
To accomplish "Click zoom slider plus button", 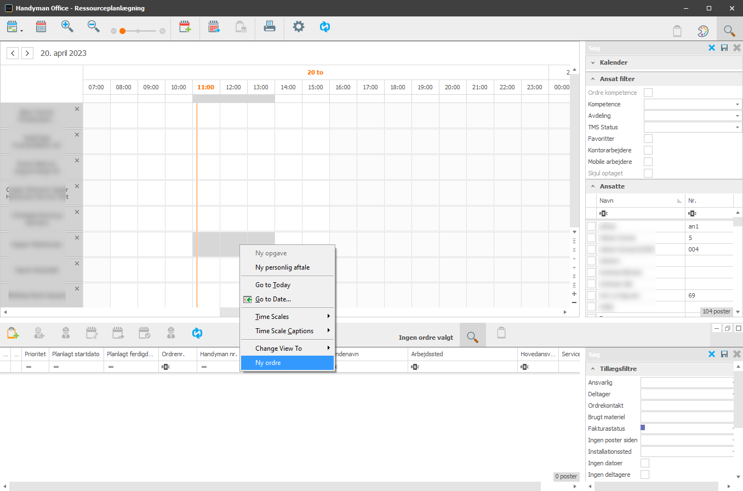I will 162,31.
